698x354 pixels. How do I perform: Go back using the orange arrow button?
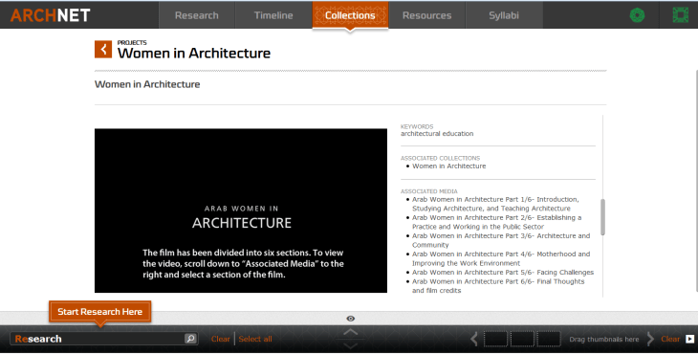point(103,49)
